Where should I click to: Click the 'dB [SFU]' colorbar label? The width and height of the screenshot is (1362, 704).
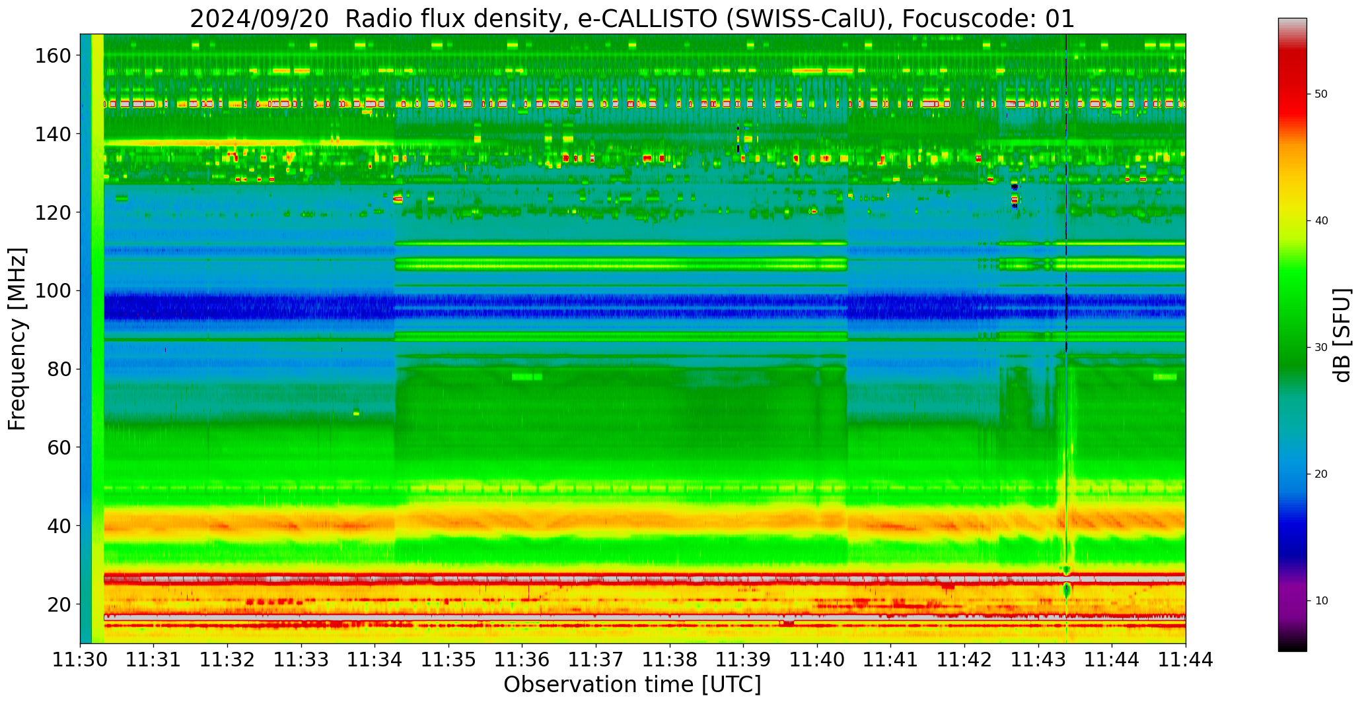click(x=1343, y=335)
